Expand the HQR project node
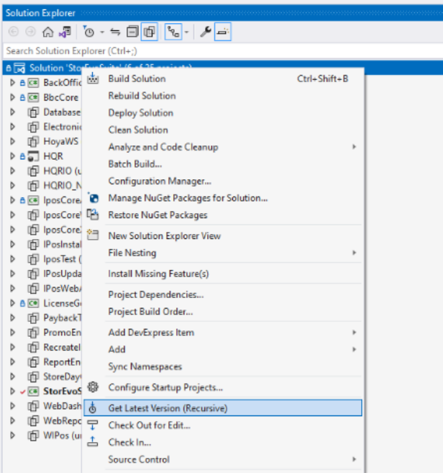Screen dimensions: 443x473 coord(12,156)
